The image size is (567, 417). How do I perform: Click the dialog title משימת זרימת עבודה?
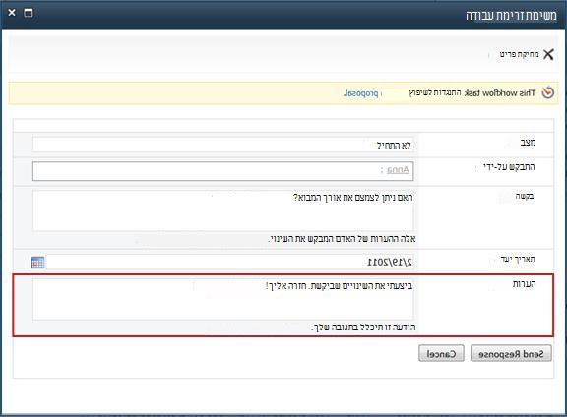coord(511,15)
